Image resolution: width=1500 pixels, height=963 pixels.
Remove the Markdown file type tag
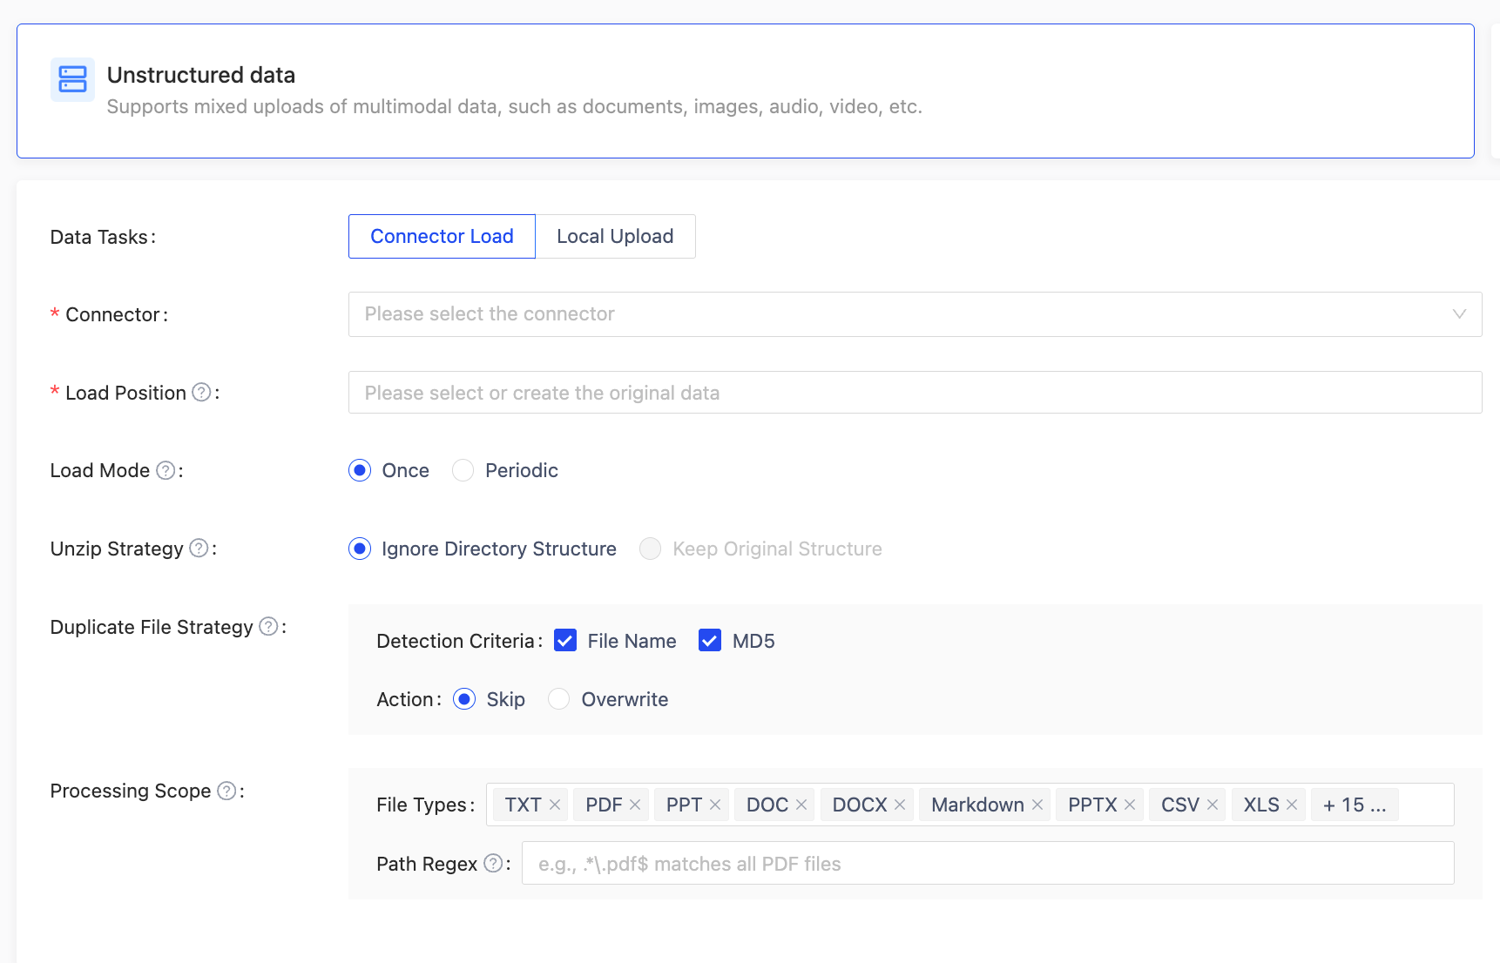pos(1037,805)
